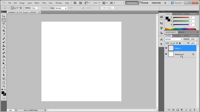Open the layer blend mode dropdown
200x112 pixels.
pyautogui.click(x=174, y=39)
